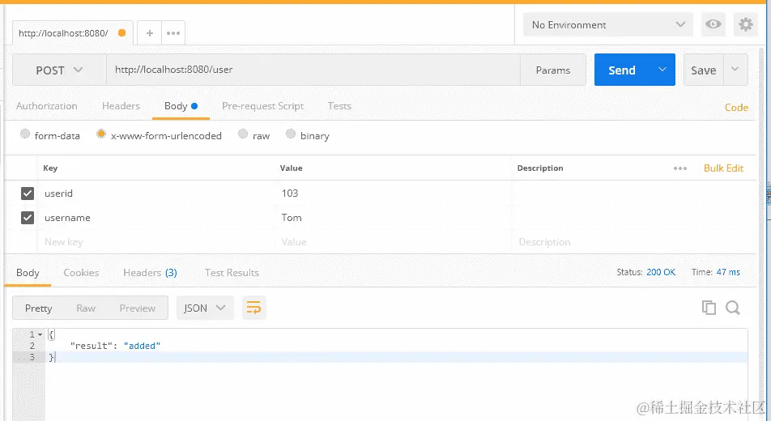Switch response view to Pretty

(38, 308)
